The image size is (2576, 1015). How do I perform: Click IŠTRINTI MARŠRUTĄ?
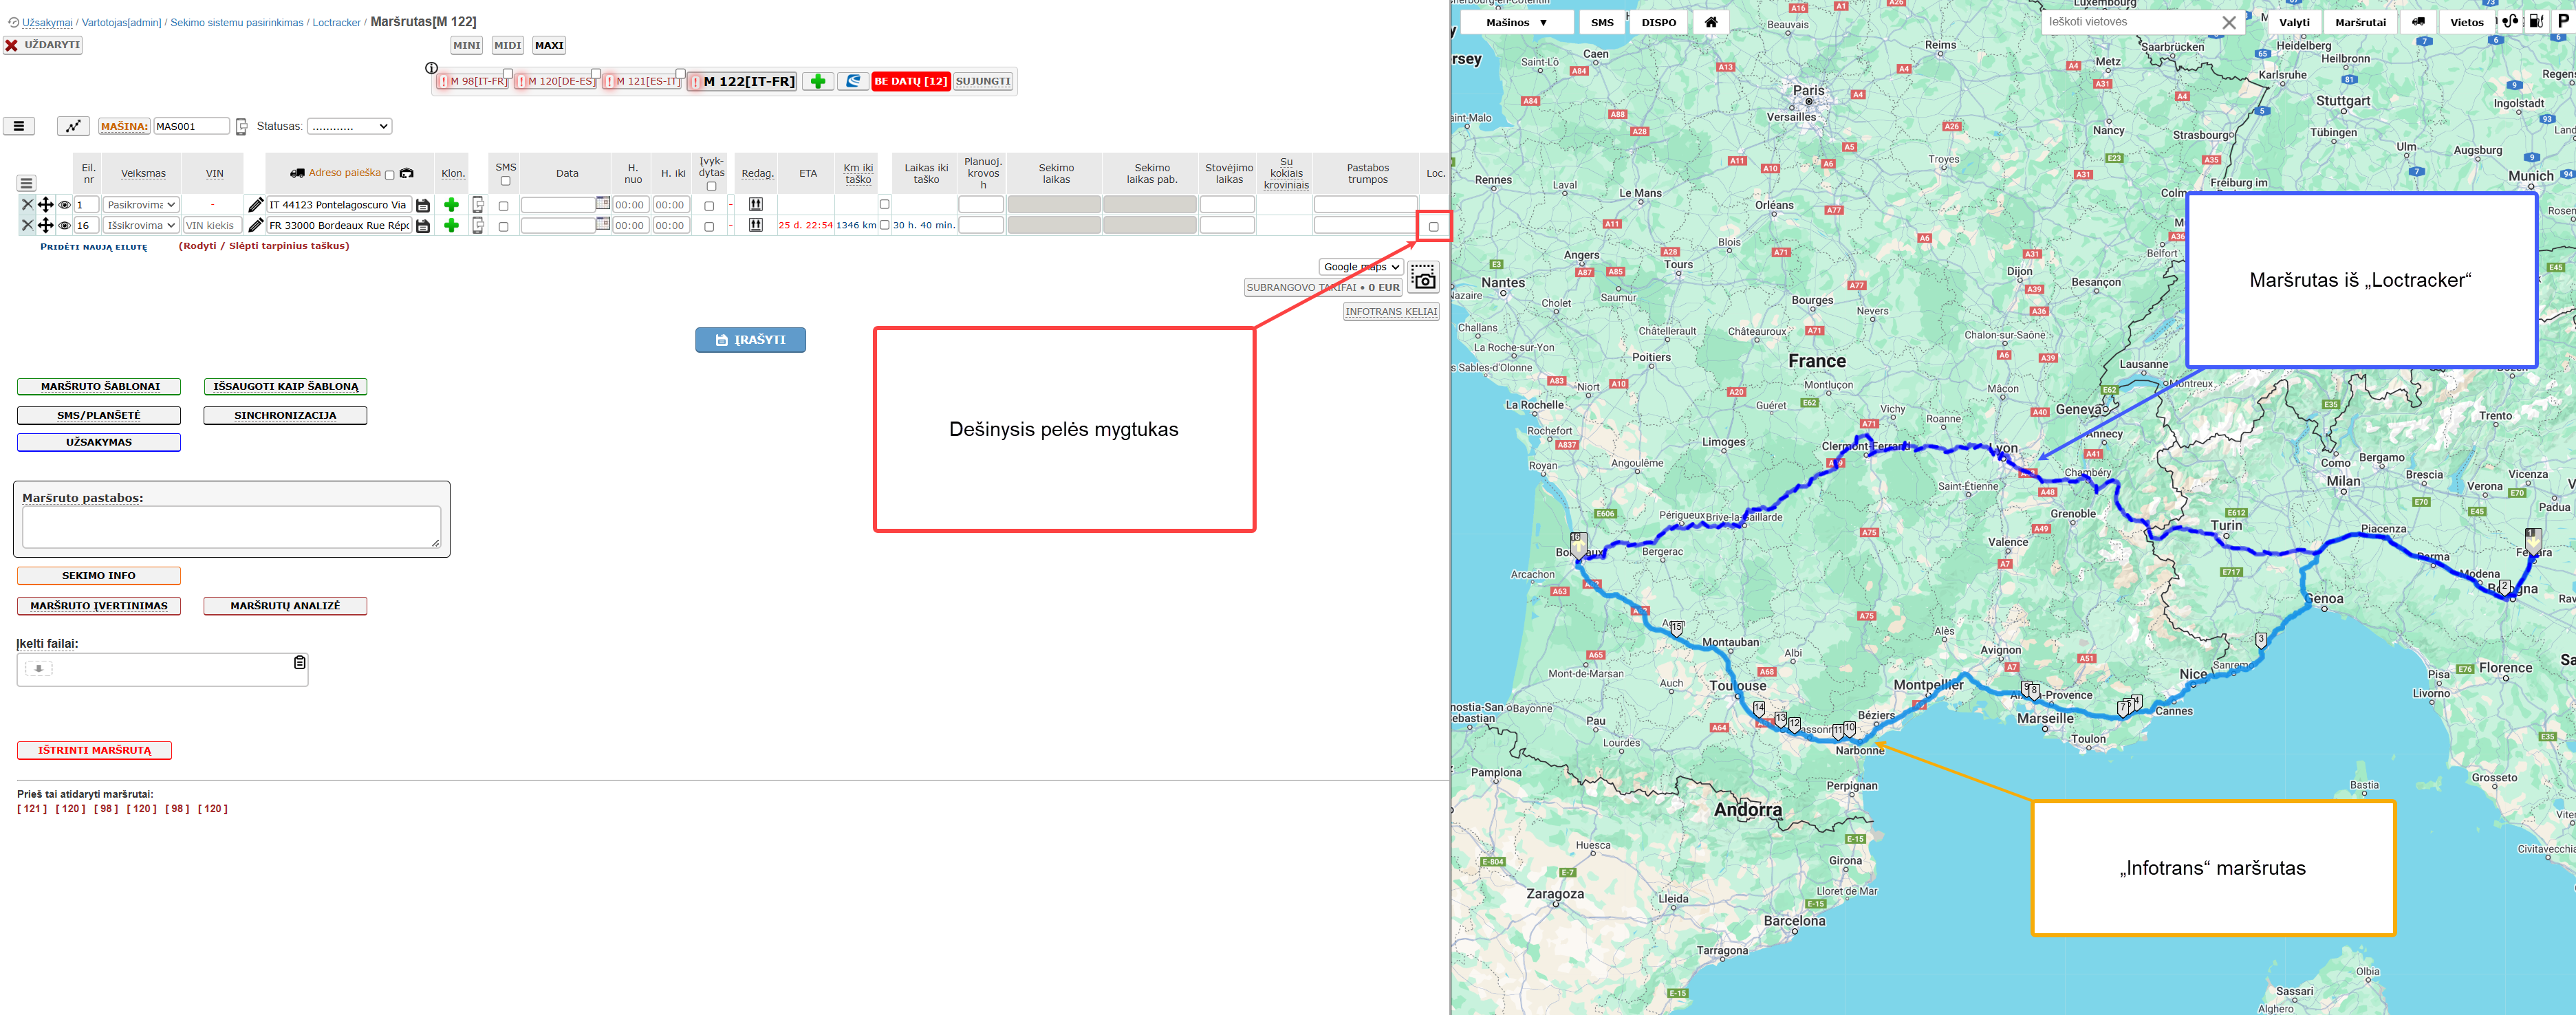pos(94,750)
